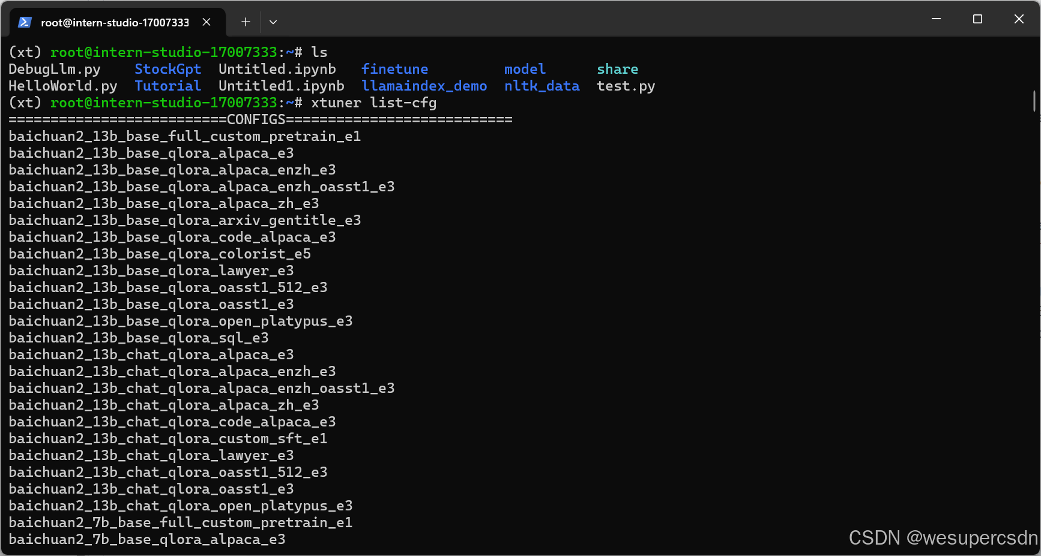Click the CONFIGS header line
Screen dimensions: 1041x556
[261, 120]
